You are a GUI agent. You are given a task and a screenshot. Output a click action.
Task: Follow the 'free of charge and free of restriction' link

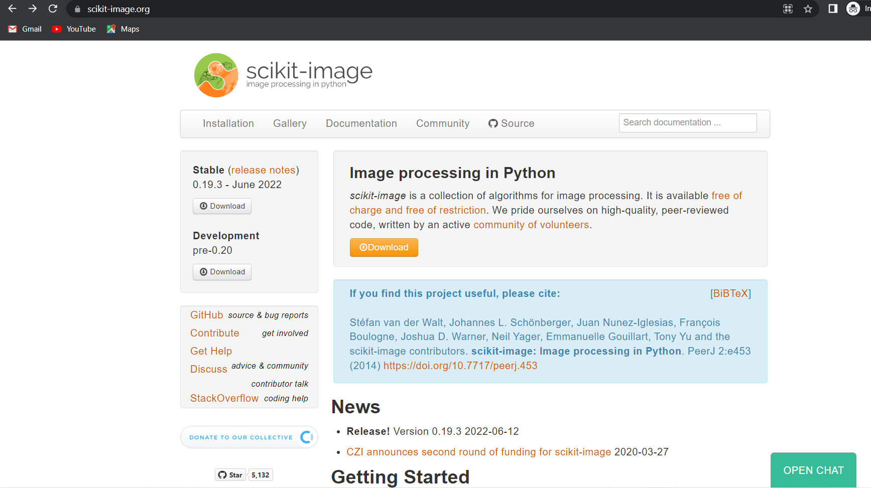[546, 203]
